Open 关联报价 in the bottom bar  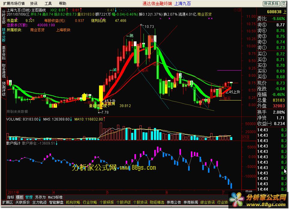pos(23,202)
